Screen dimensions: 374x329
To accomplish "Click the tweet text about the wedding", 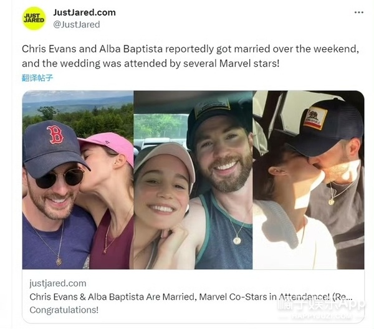I will pyautogui.click(x=190, y=56).
